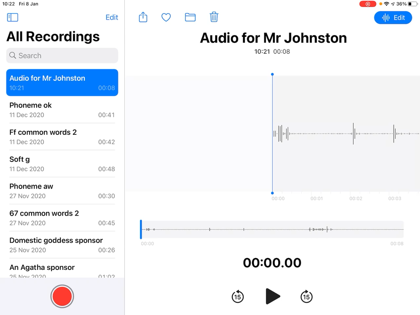Viewport: 420px width, 315px height.
Task: Delete recording with trash icon
Action: 214,17
